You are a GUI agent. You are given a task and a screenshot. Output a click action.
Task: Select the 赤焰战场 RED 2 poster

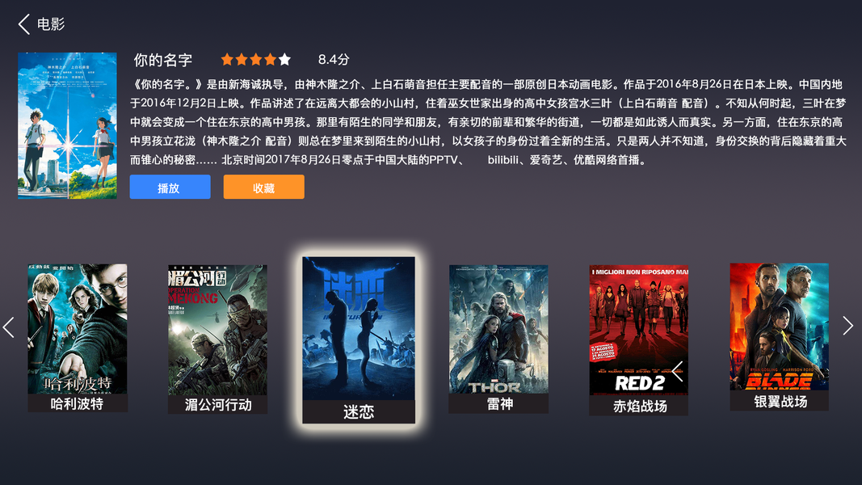pyautogui.click(x=639, y=339)
